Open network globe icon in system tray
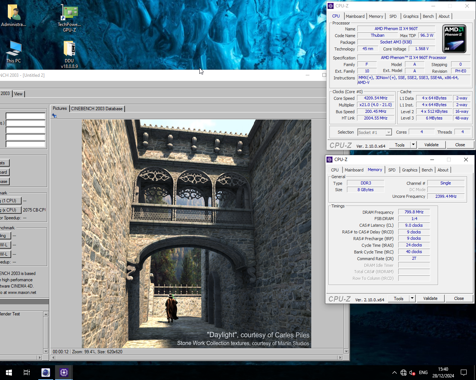This screenshot has width=476, height=380. (403, 373)
